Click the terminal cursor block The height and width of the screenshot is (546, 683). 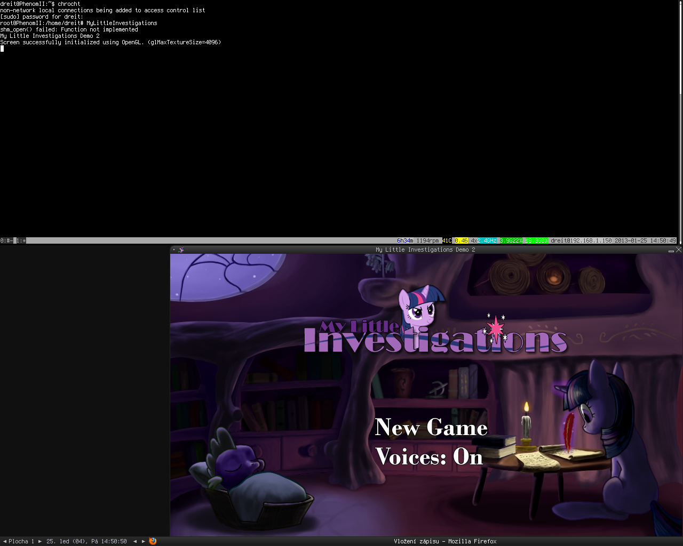pyautogui.click(x=2, y=49)
